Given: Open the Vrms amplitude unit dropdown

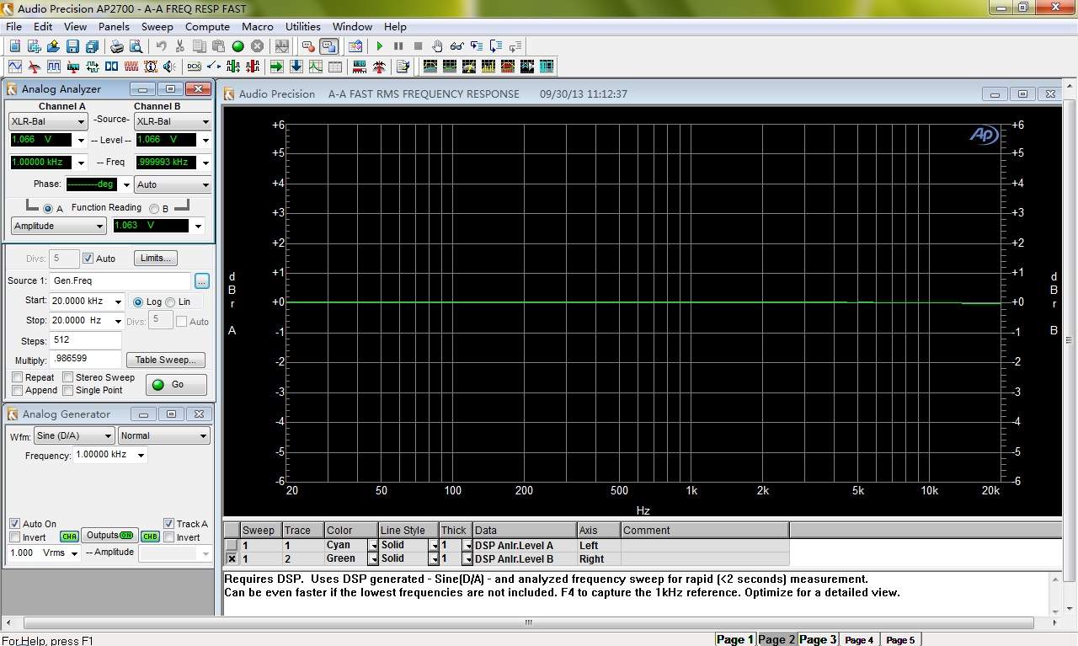Looking at the screenshot, I should tap(75, 553).
